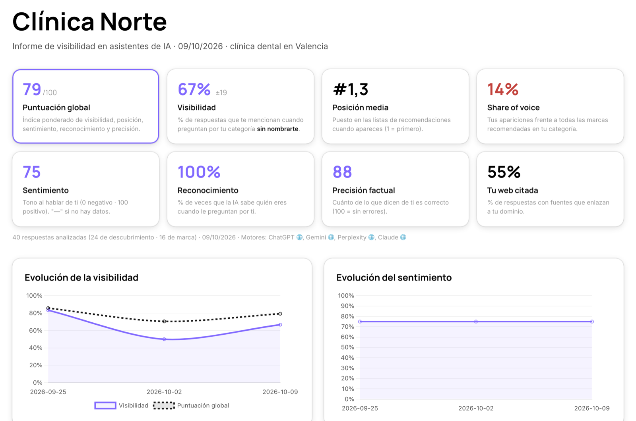Click the Perplexity engine name

point(352,237)
